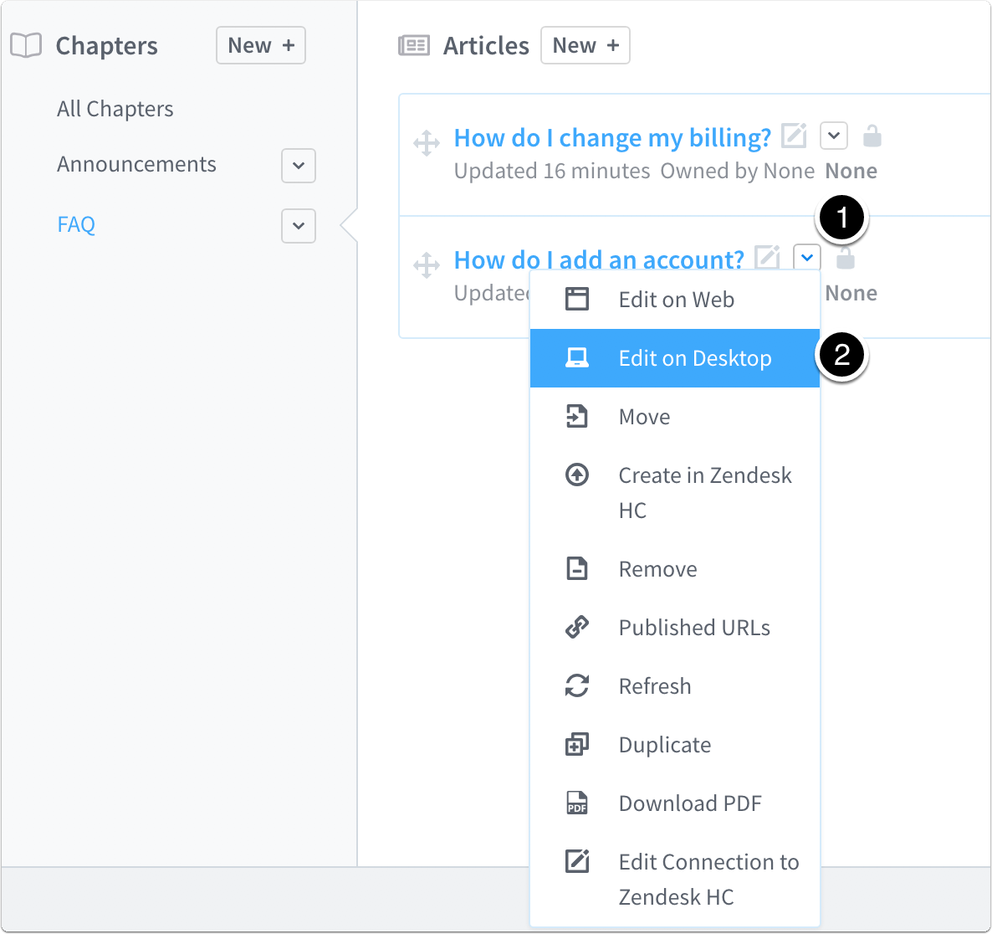Image resolution: width=992 pixels, height=934 pixels.
Task: Click the Chapters book icon
Action: [26, 45]
